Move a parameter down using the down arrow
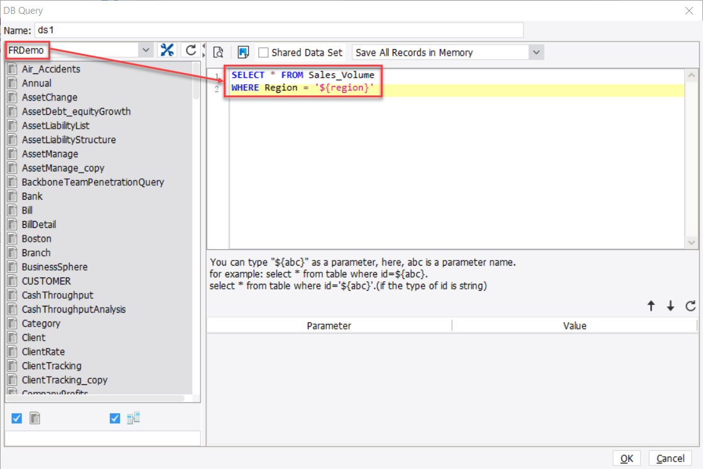The width and height of the screenshot is (703, 469). click(672, 306)
